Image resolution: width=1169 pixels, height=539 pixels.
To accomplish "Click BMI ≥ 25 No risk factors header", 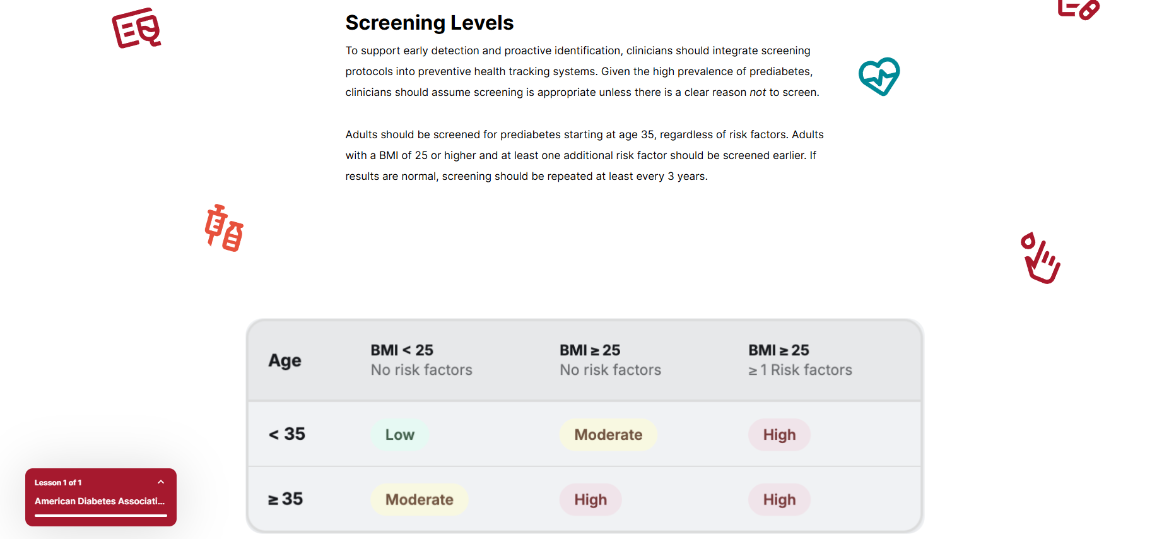I will pos(610,360).
